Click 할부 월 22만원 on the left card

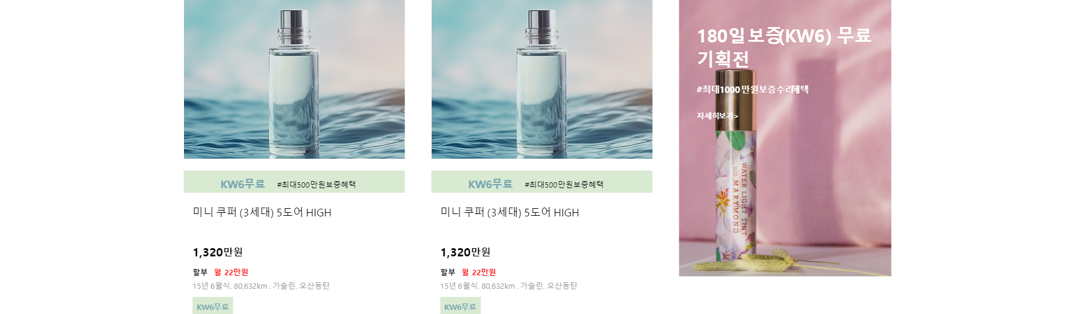[220, 272]
